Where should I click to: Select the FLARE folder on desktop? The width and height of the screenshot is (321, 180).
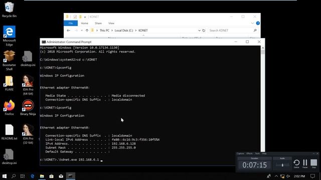click(x=9, y=83)
